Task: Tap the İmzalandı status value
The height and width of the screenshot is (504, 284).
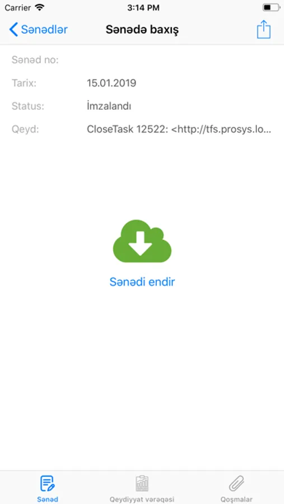Action: (x=109, y=106)
